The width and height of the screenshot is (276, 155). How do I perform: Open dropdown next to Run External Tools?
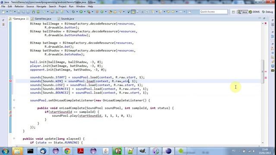tap(92, 12)
